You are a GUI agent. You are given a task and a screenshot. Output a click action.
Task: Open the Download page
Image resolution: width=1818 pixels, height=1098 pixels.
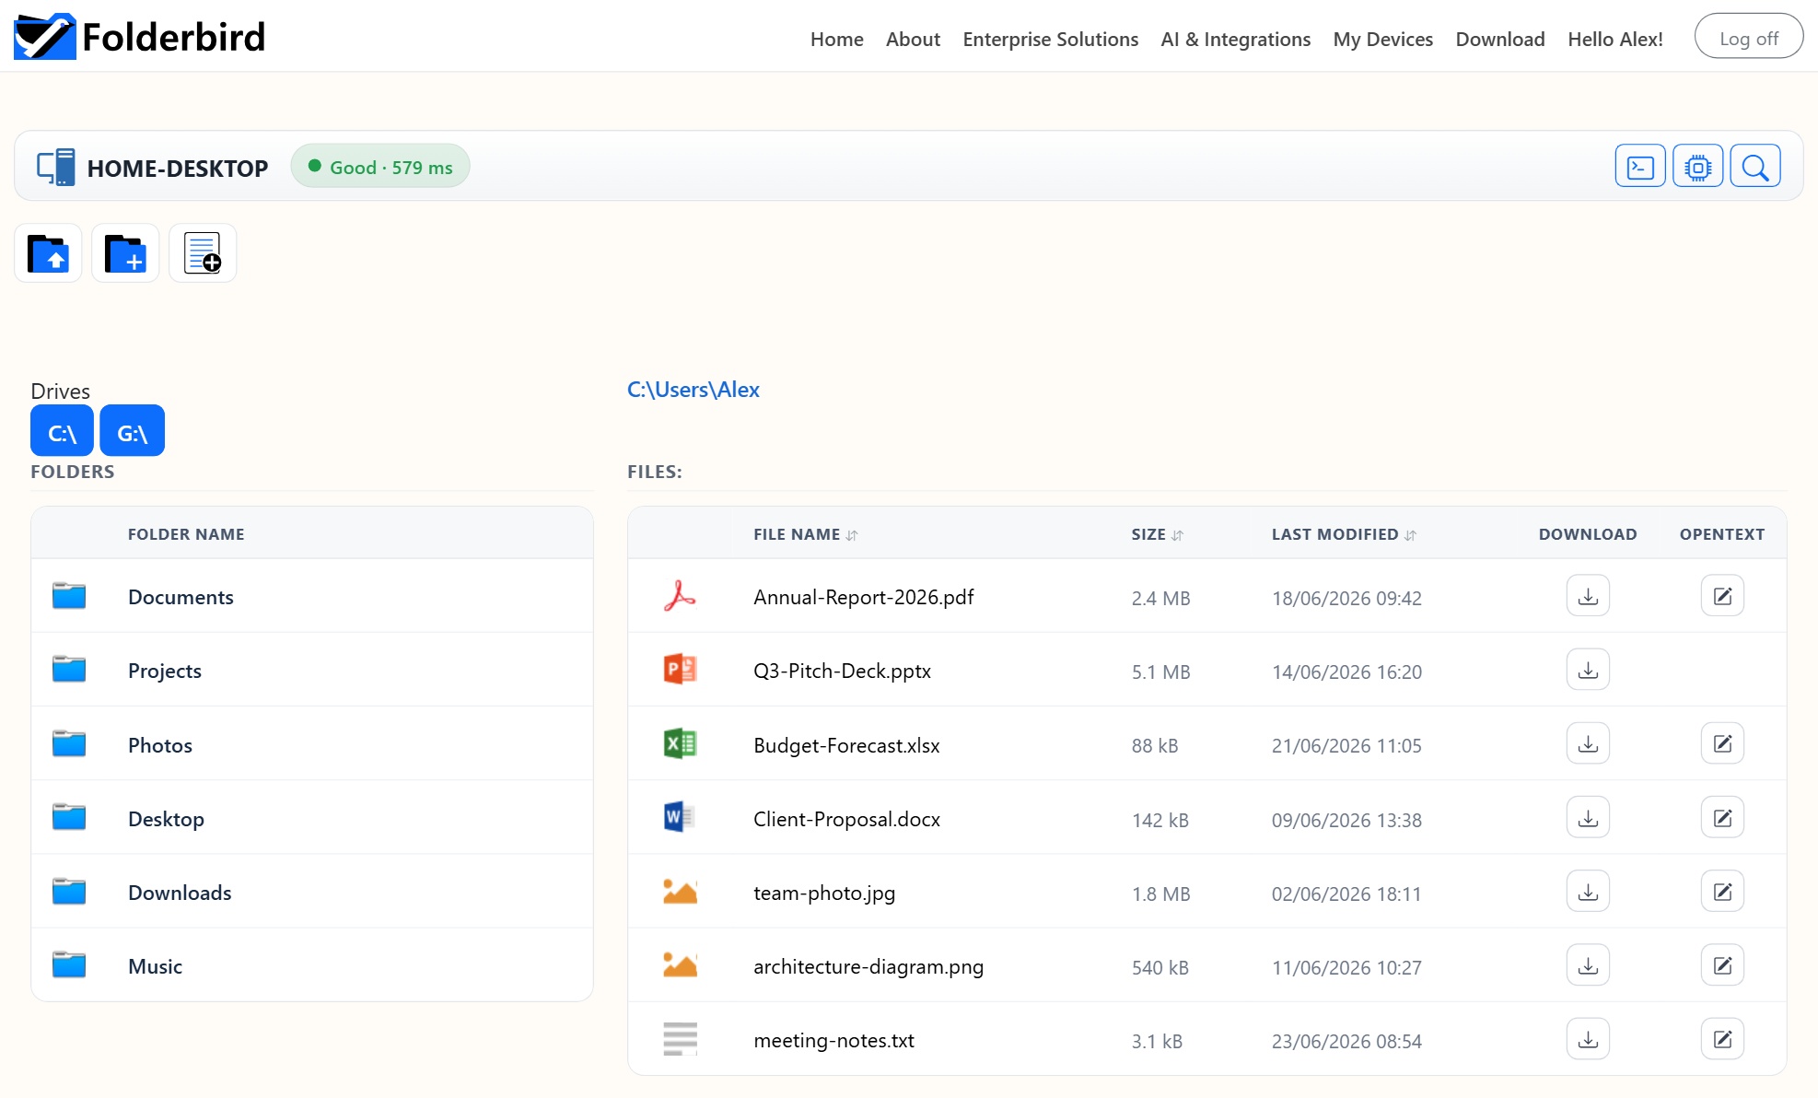1499,39
